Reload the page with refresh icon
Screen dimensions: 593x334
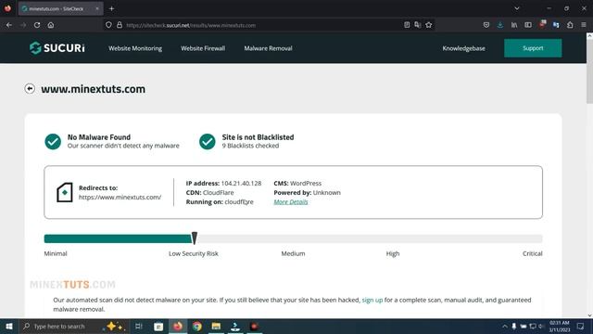37,25
